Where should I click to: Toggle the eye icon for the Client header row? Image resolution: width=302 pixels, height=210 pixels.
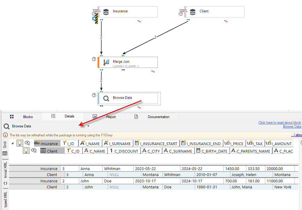pyautogui.click(x=34, y=151)
